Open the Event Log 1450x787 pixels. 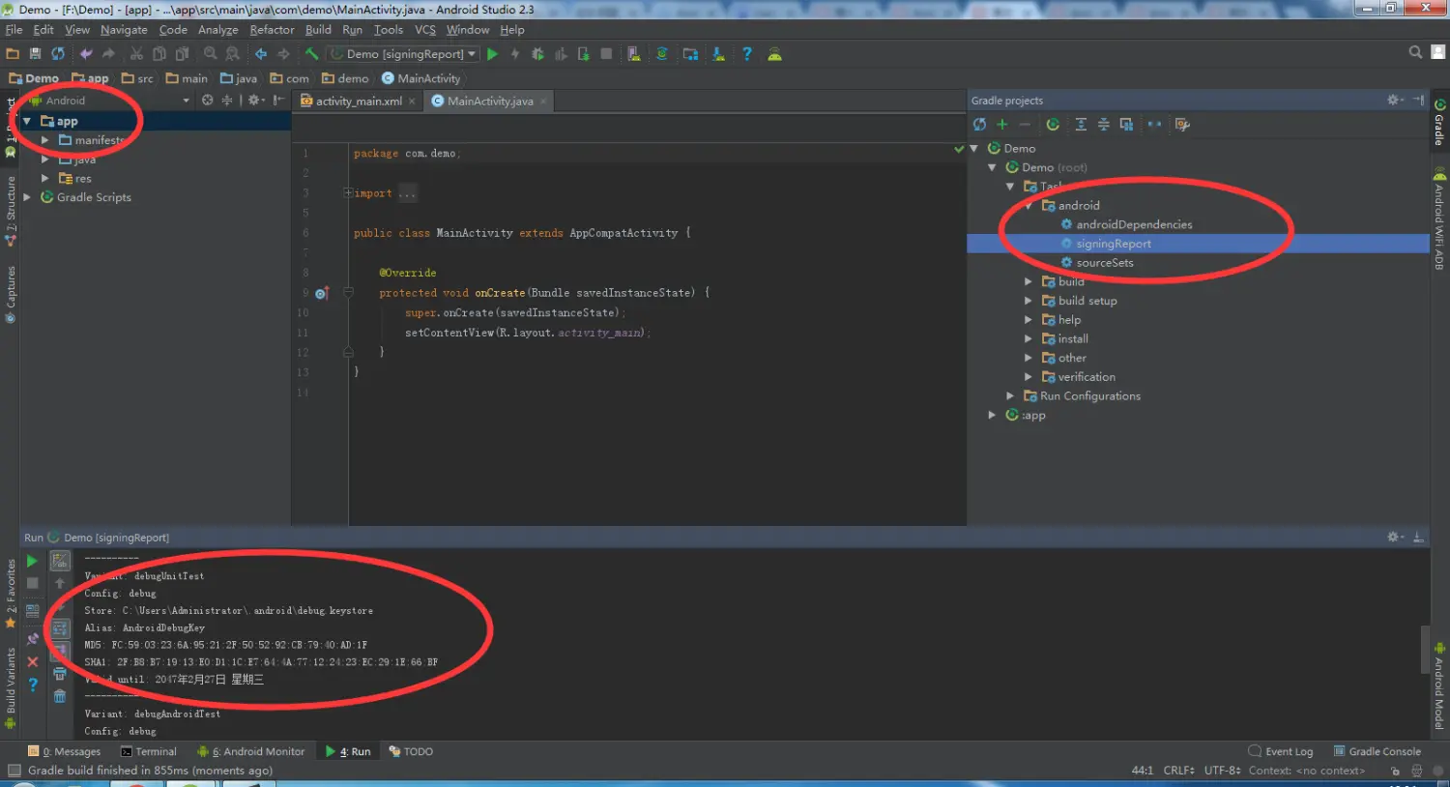[x=1281, y=751]
